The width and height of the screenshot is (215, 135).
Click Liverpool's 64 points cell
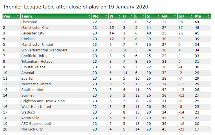pos(197,22)
